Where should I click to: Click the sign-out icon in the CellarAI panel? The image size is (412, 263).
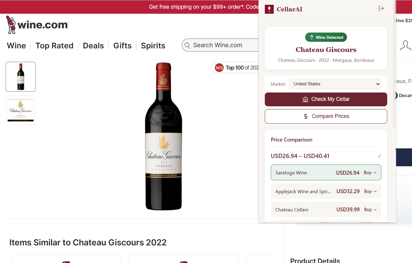coord(381,8)
